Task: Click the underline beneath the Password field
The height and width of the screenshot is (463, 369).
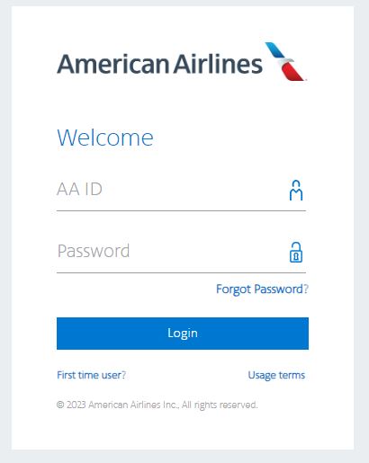Action: pyautogui.click(x=181, y=272)
